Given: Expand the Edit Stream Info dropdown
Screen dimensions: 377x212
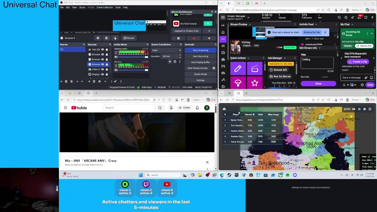Looking at the screenshot, I should (320, 48).
